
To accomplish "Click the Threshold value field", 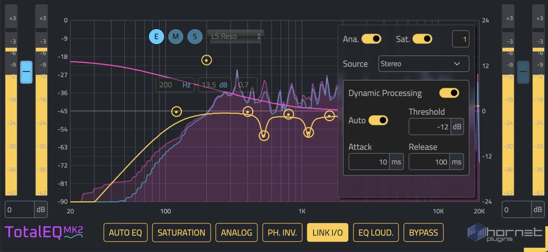I will [430, 127].
